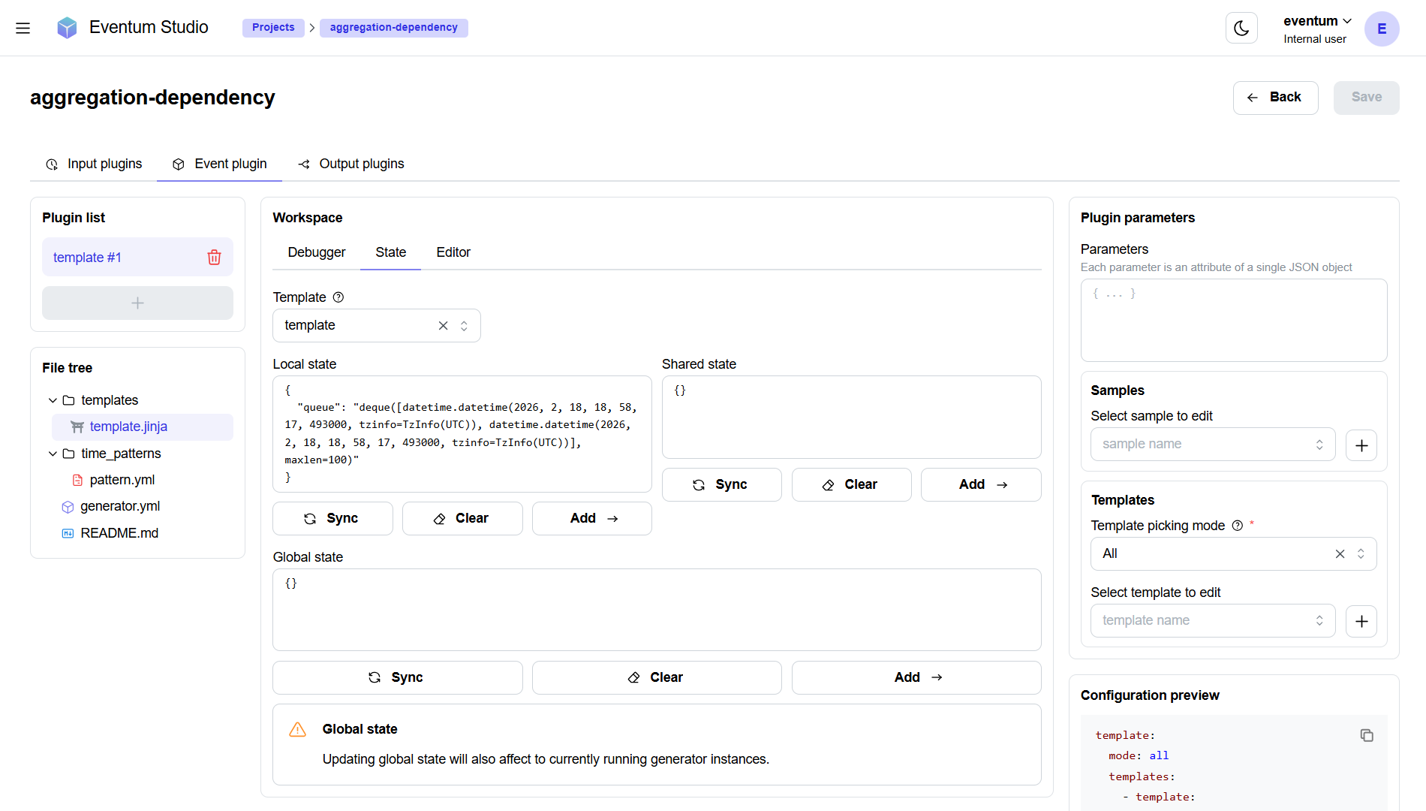Open the Template help tooltip icon
Image resolution: width=1426 pixels, height=811 pixels.
coord(338,297)
